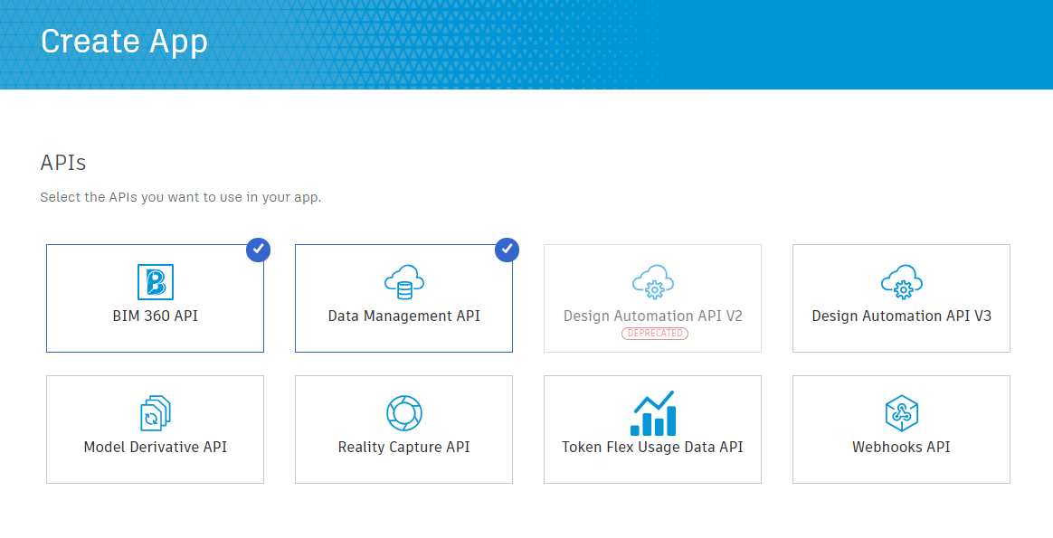Click the Design Automation V3 cloud gear icon
The image size is (1053, 538).
(901, 282)
